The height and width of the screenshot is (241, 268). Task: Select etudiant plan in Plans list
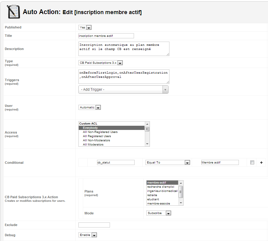(153, 199)
